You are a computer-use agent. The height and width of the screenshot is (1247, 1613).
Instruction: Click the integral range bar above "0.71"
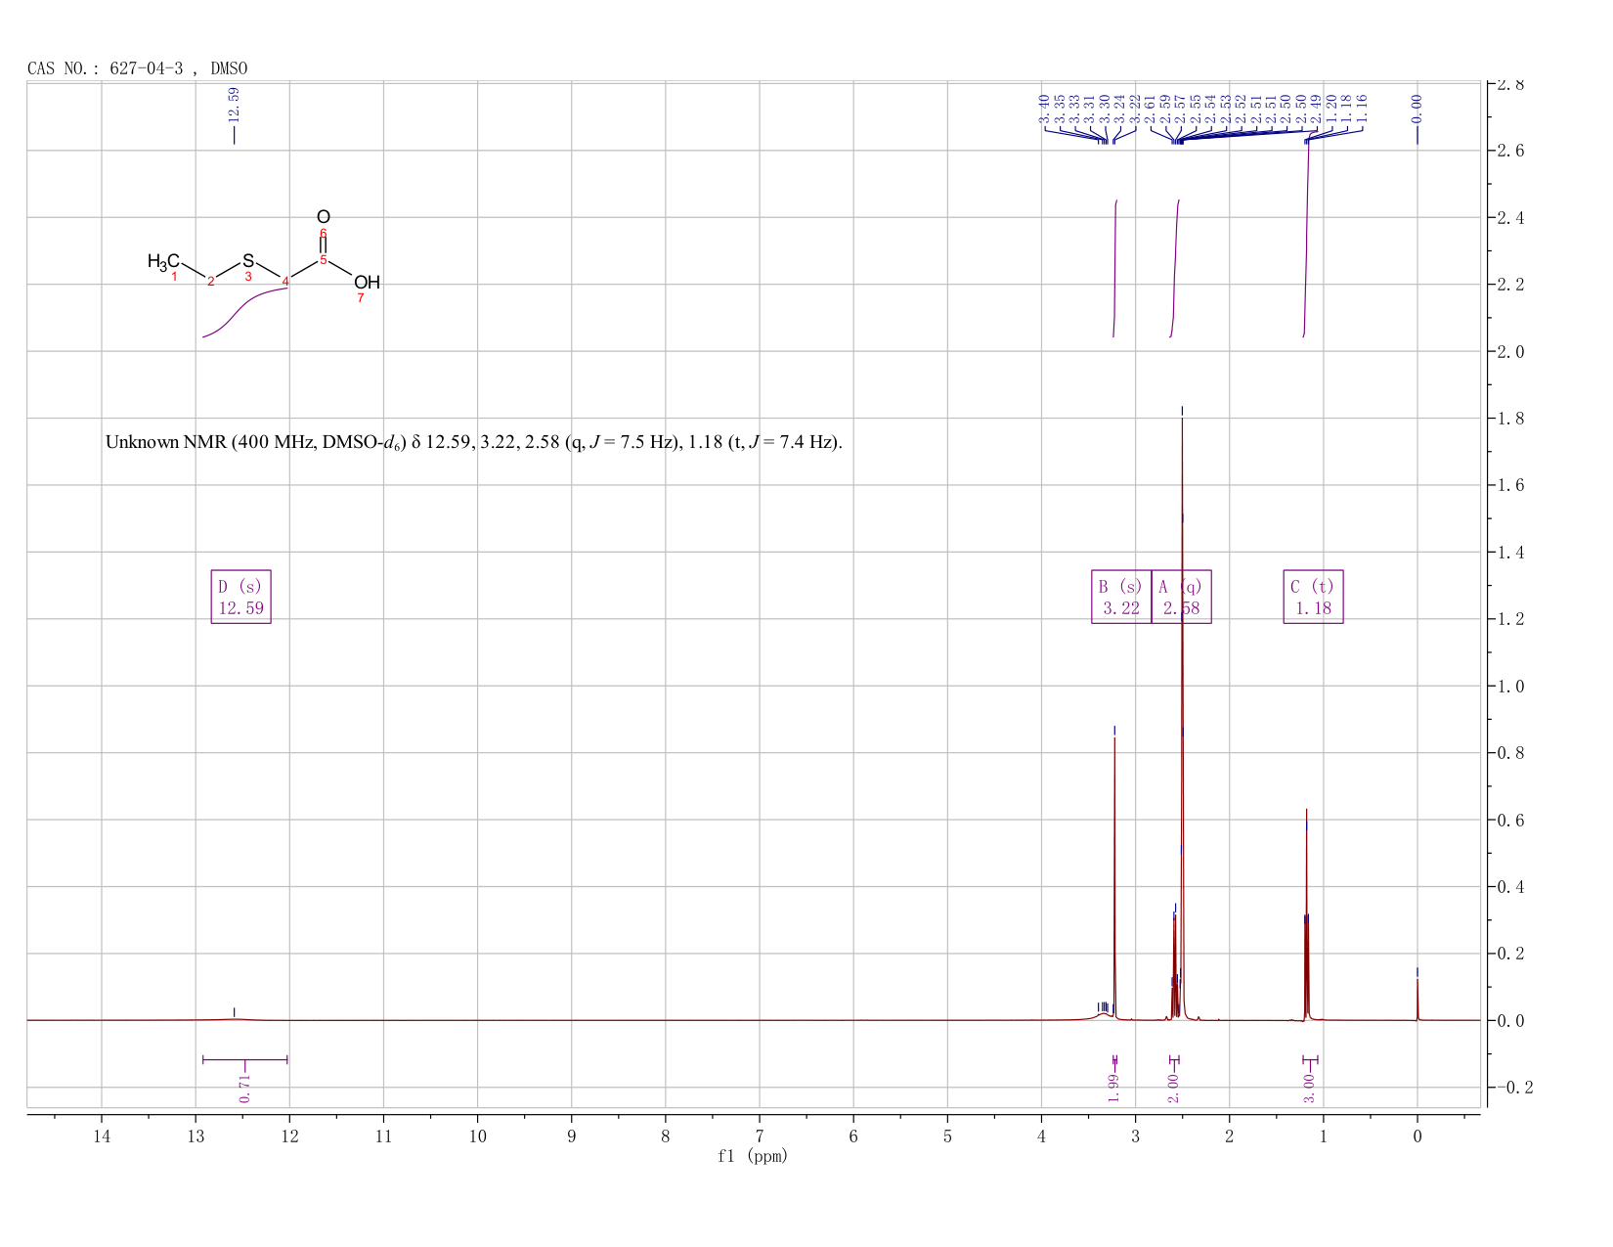[244, 1059]
